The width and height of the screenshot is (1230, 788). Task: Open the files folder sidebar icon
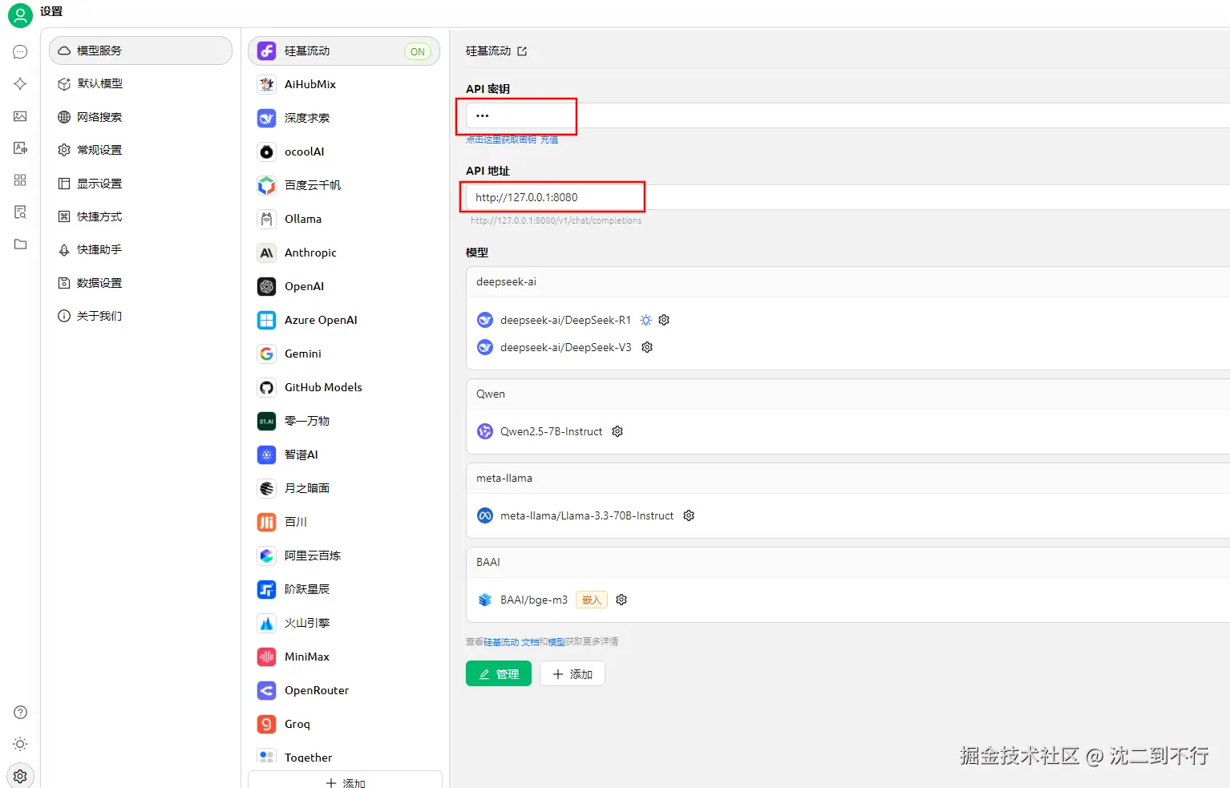[20, 244]
